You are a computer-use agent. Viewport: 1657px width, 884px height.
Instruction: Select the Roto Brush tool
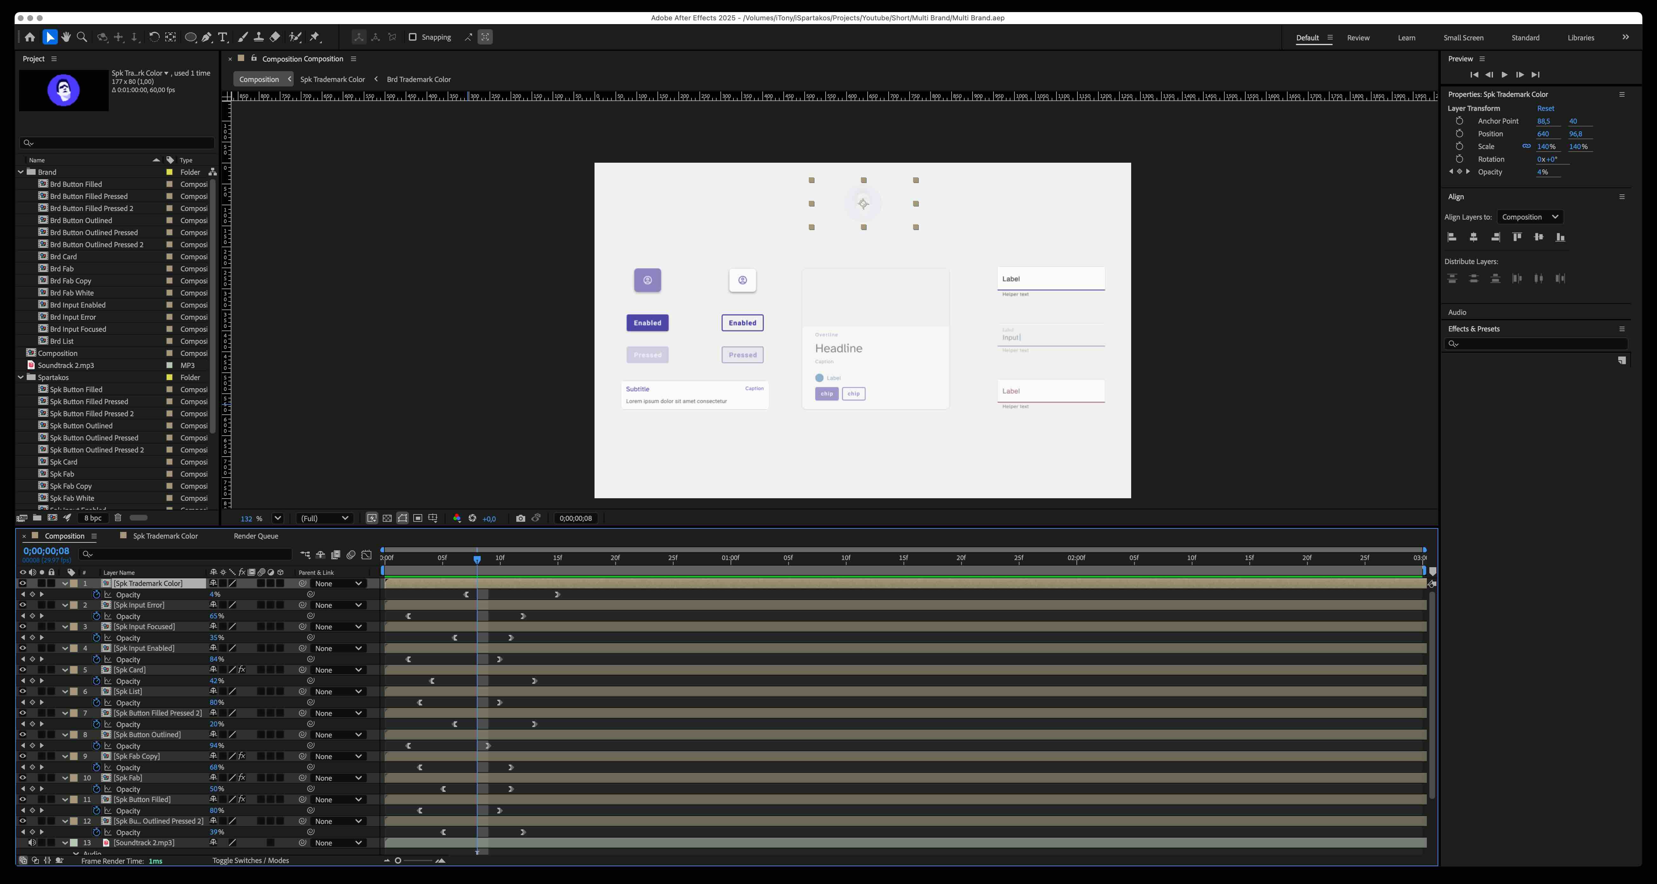pos(295,37)
